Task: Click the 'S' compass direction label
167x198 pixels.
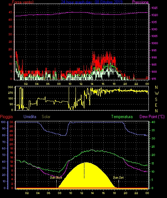Action: [156, 100]
